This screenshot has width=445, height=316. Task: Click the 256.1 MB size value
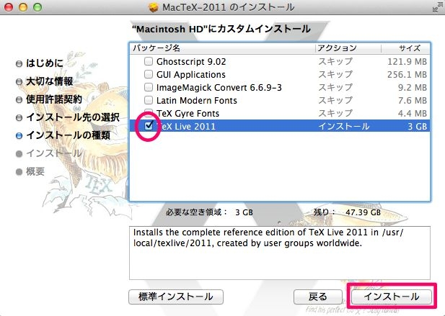(407, 74)
